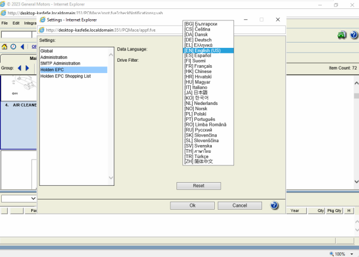Viewport: 359px width, 257px height.
Task: Click the help icon beside Cancel
Action: pyautogui.click(x=274, y=205)
